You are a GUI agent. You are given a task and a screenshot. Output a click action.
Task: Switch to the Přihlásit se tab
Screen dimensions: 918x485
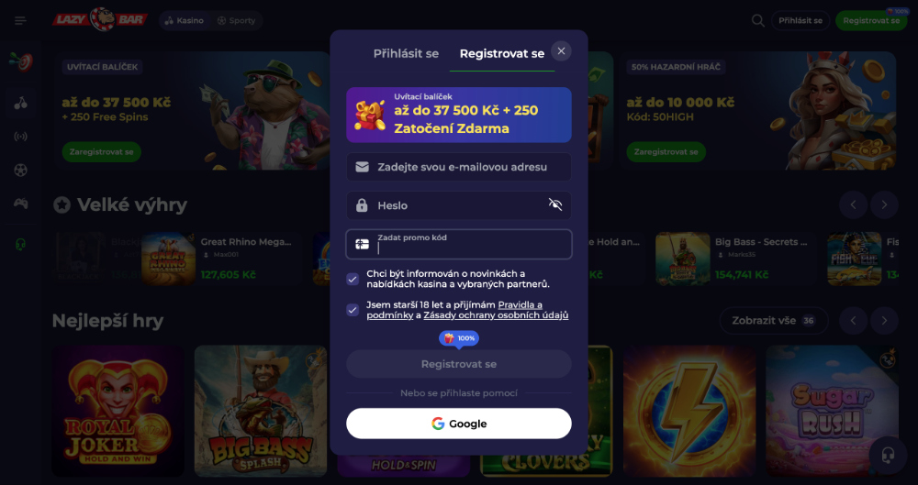coord(406,53)
